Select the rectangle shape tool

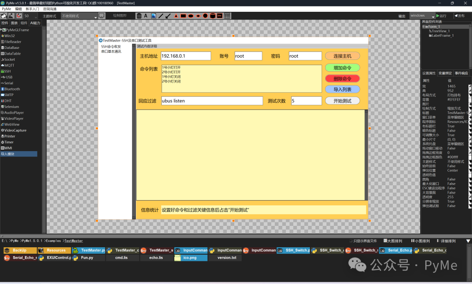pyautogui.click(x=183, y=16)
